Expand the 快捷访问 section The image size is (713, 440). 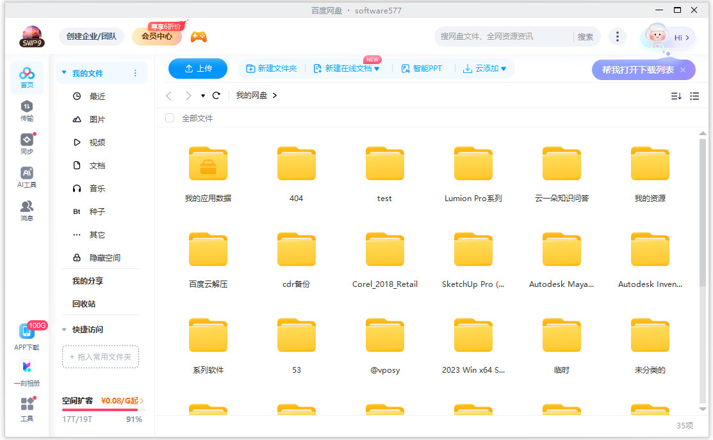64,329
